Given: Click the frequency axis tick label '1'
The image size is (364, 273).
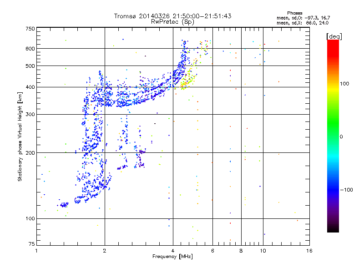Looking at the screenshot, I should 36,251.
